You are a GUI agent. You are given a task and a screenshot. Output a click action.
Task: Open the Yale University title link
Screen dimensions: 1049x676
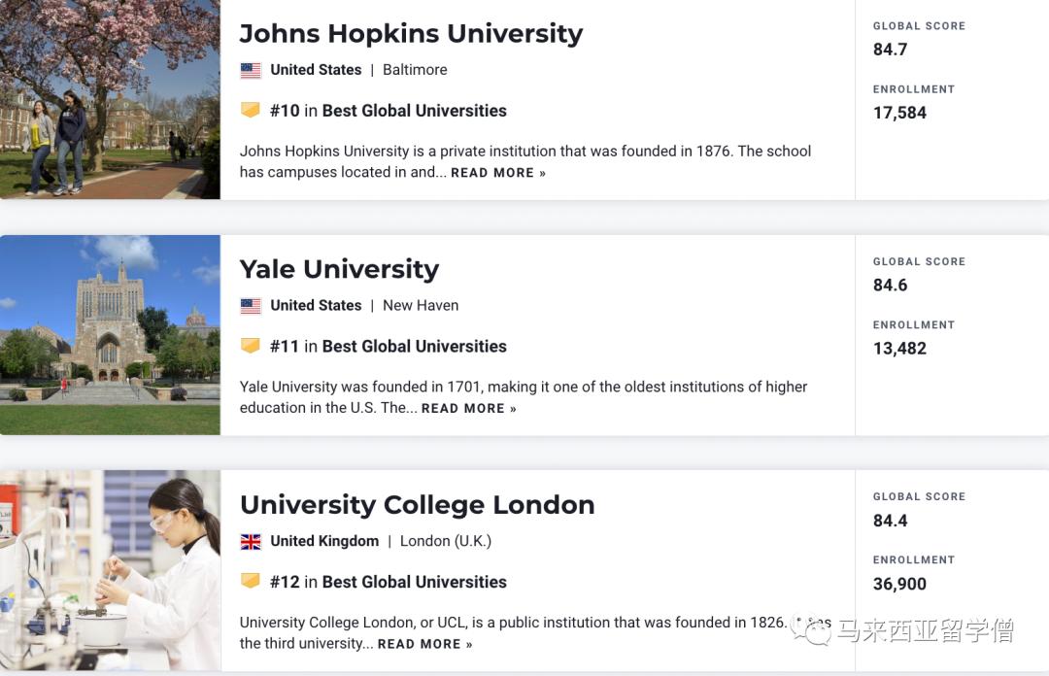click(x=339, y=269)
